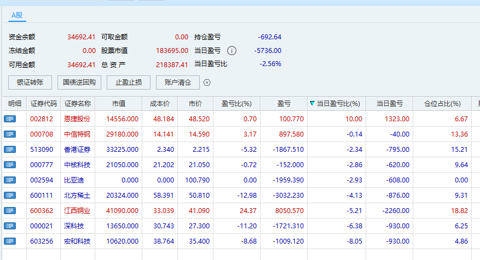
Task: Open details icon for 香港证券 row
Action: (x=10, y=150)
